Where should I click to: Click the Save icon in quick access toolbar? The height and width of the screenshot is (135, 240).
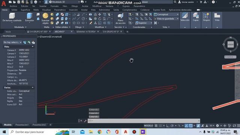[18, 2]
